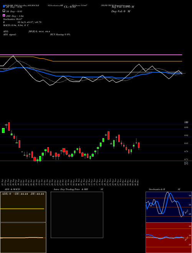Screen dimensions: 192x253
Task: Click the '(MGR) 0, 44.4, 44.4' ADX values
Action: point(39,31)
